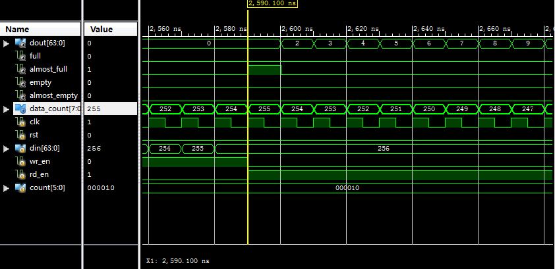Select the almost_full signal name
This screenshot has height=269, width=555.
coord(48,69)
